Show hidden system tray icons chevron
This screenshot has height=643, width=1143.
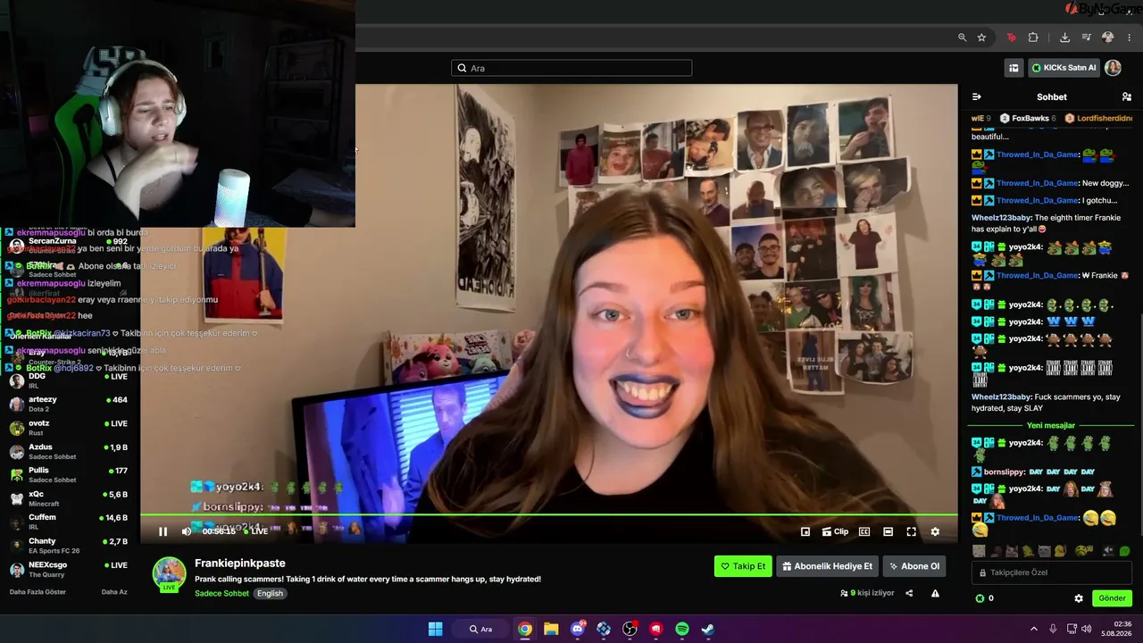1034,629
